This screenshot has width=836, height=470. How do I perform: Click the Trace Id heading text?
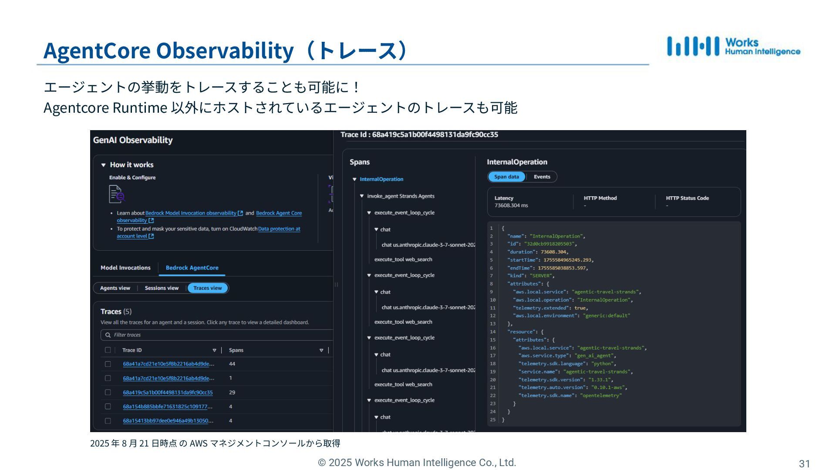click(419, 135)
